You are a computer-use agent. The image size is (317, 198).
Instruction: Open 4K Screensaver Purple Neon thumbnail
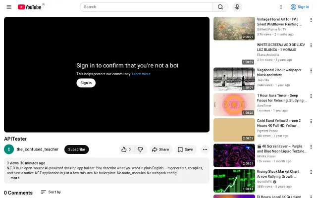pyautogui.click(x=234, y=155)
